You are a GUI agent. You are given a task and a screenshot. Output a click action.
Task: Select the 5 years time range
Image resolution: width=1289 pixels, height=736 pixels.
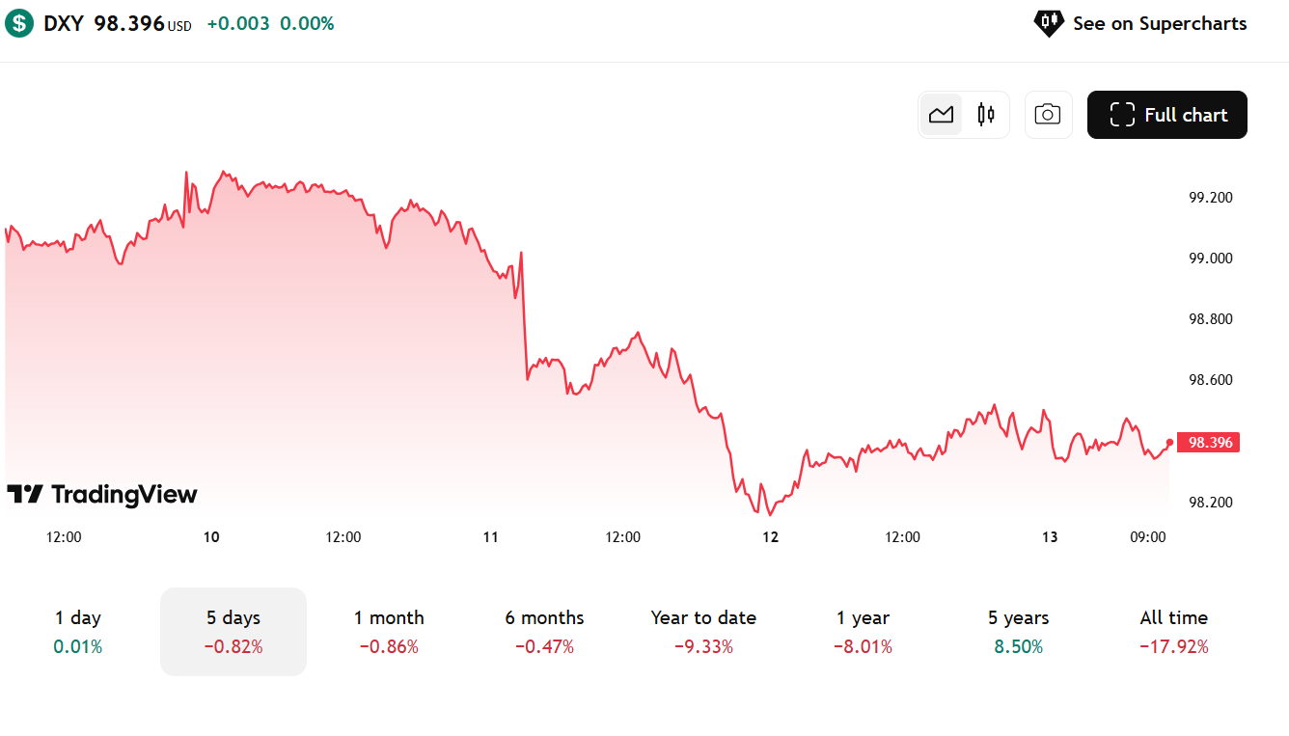click(1018, 631)
